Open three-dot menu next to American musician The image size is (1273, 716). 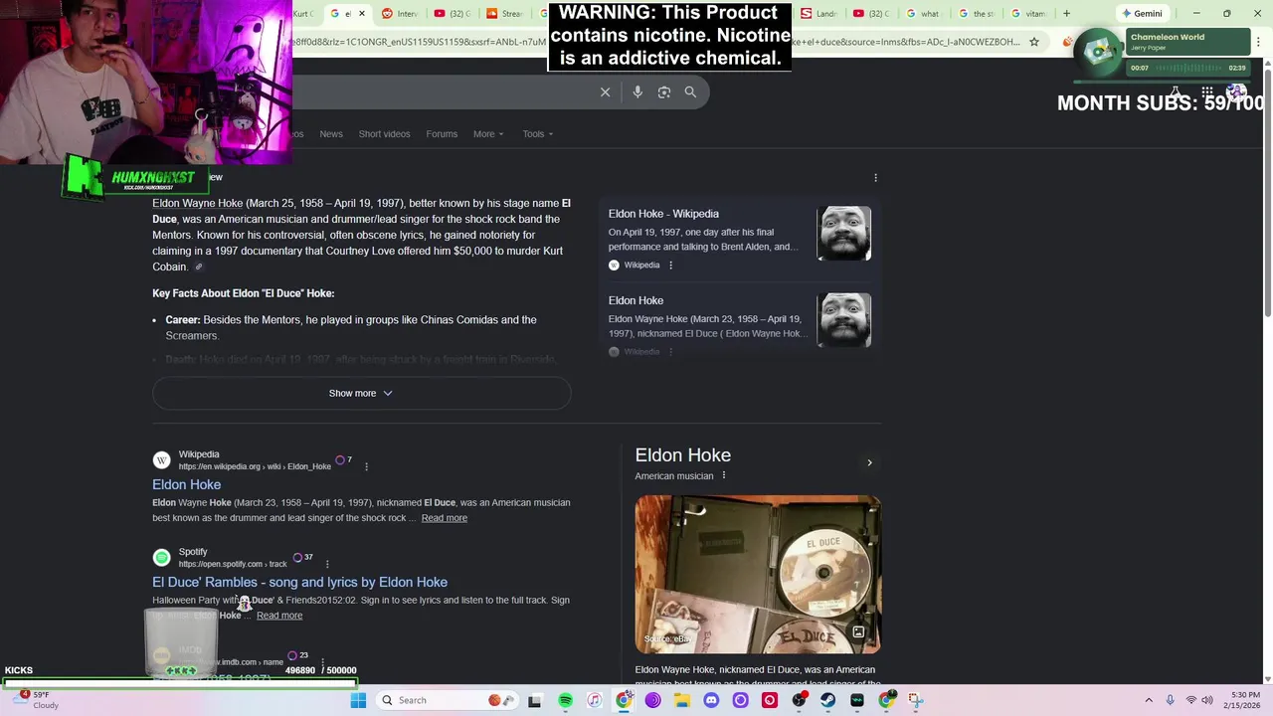point(723,475)
